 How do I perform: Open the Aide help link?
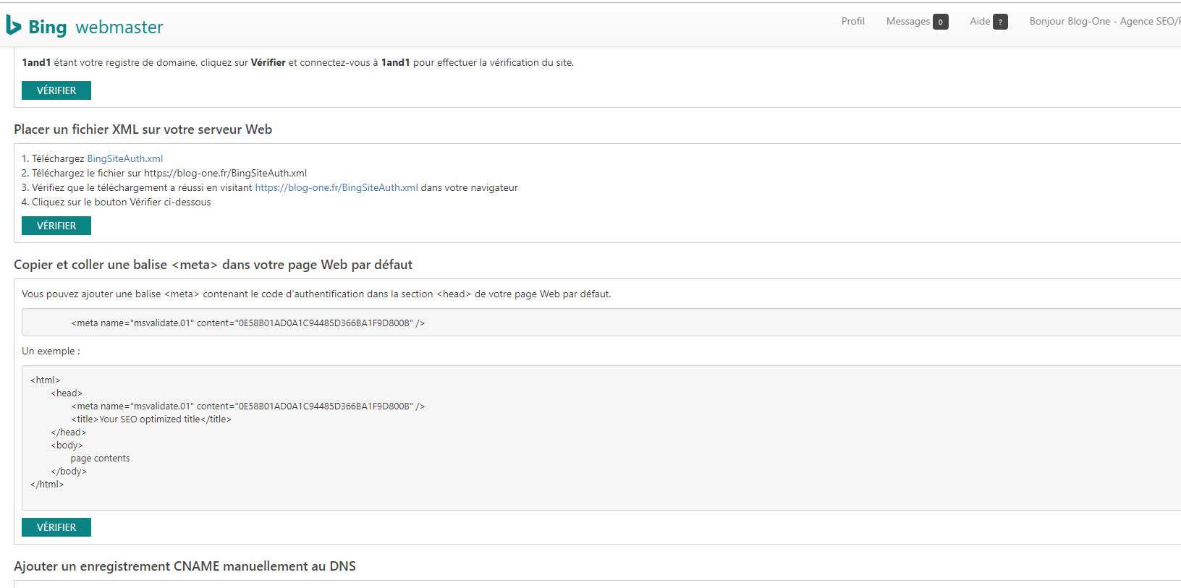[980, 22]
